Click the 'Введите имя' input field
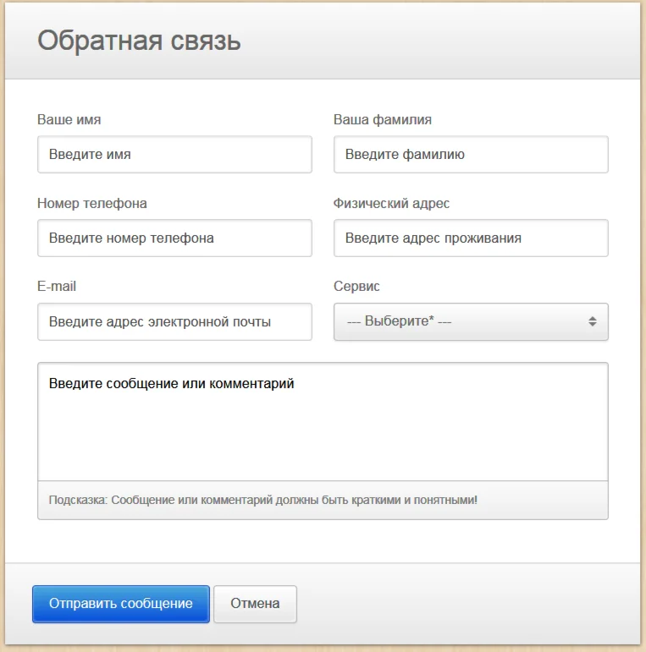This screenshot has height=652, width=646. click(x=174, y=154)
